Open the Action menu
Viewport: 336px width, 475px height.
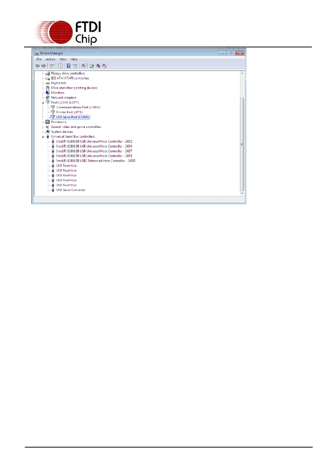[50, 59]
